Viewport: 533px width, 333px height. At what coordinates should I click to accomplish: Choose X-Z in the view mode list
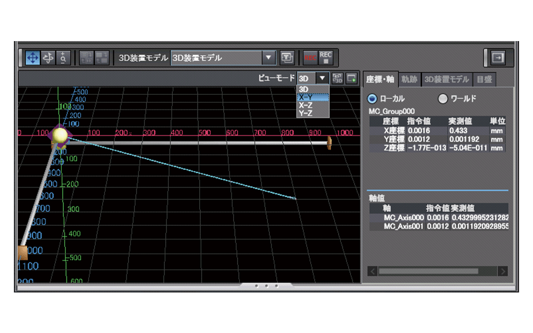(313, 105)
